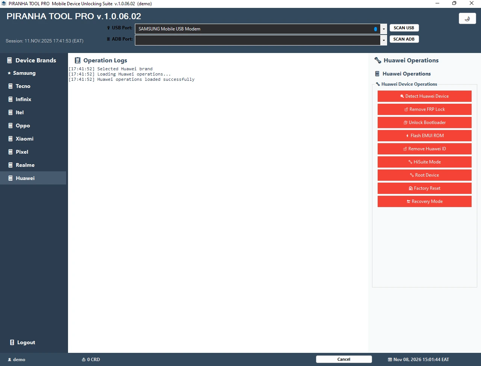Perform a Factory Reset
Screen dimensions: 481x366
pyautogui.click(x=425, y=188)
